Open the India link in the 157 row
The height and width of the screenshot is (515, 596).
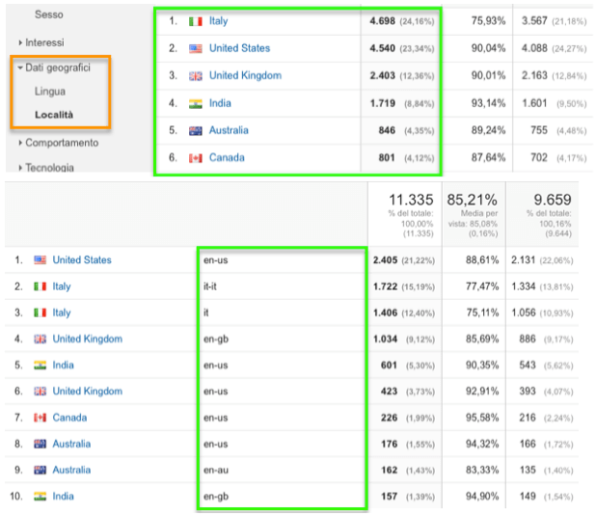coord(63,496)
